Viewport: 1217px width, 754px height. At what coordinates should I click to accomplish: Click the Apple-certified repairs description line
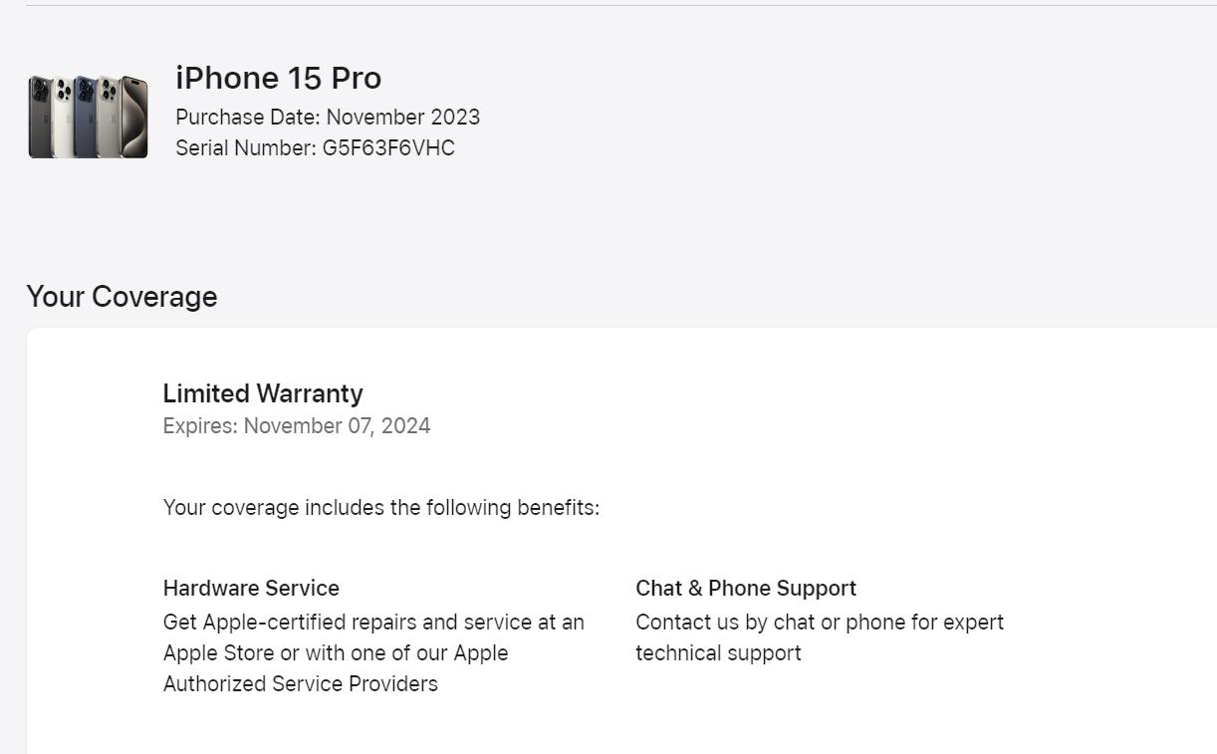coord(373,623)
